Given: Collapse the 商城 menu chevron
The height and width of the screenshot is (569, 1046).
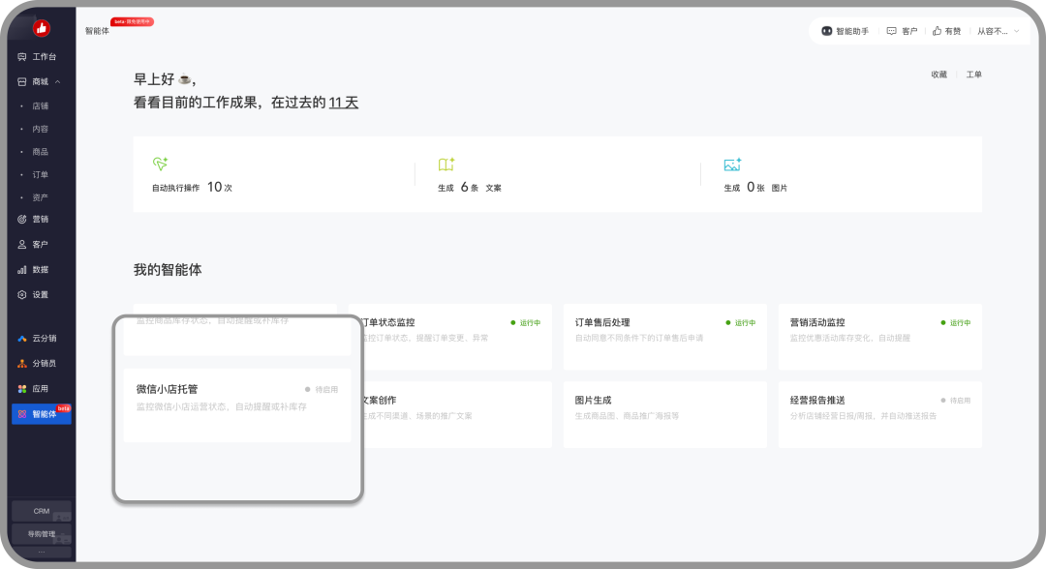Looking at the screenshot, I should (57, 81).
